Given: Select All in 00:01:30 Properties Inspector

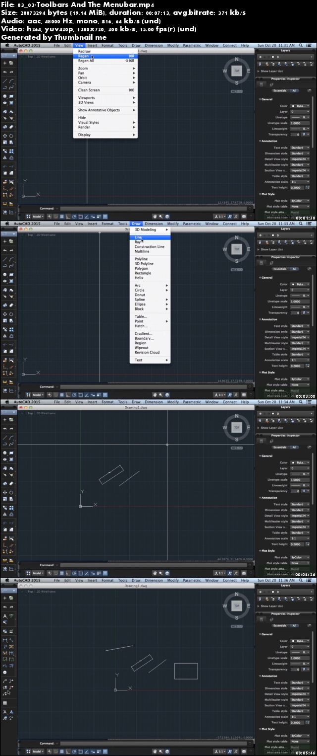Looking at the screenshot, I should point(294,91).
